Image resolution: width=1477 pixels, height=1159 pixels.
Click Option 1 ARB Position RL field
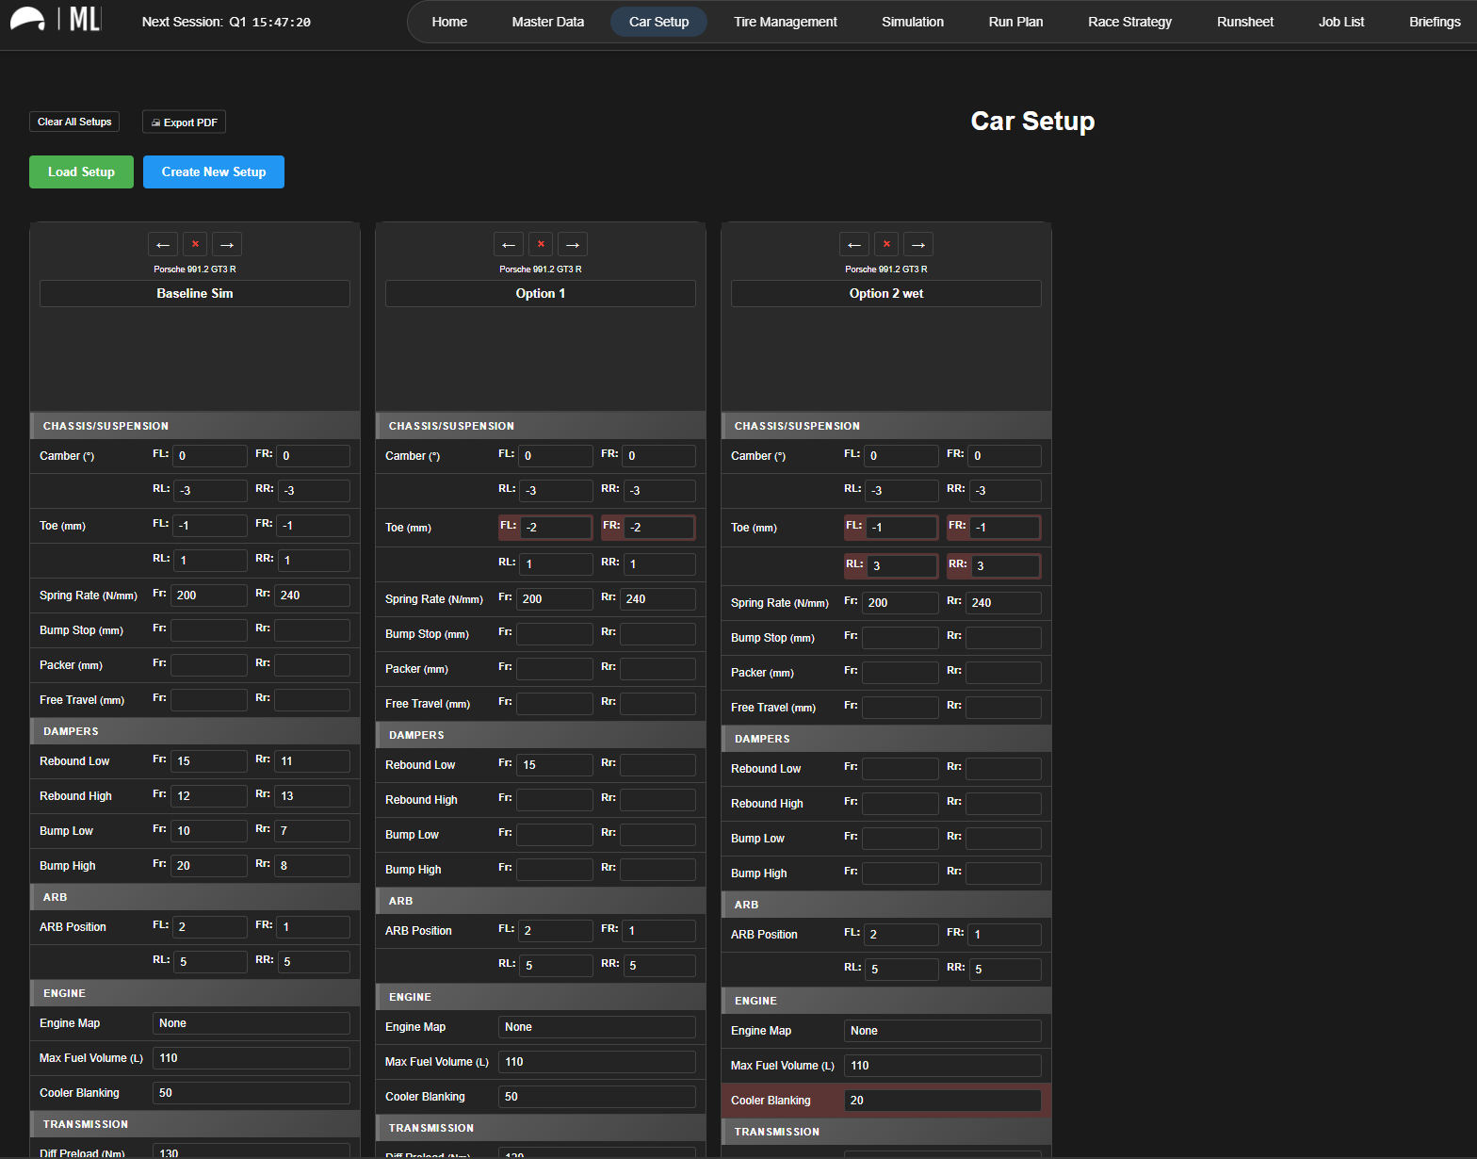556,966
